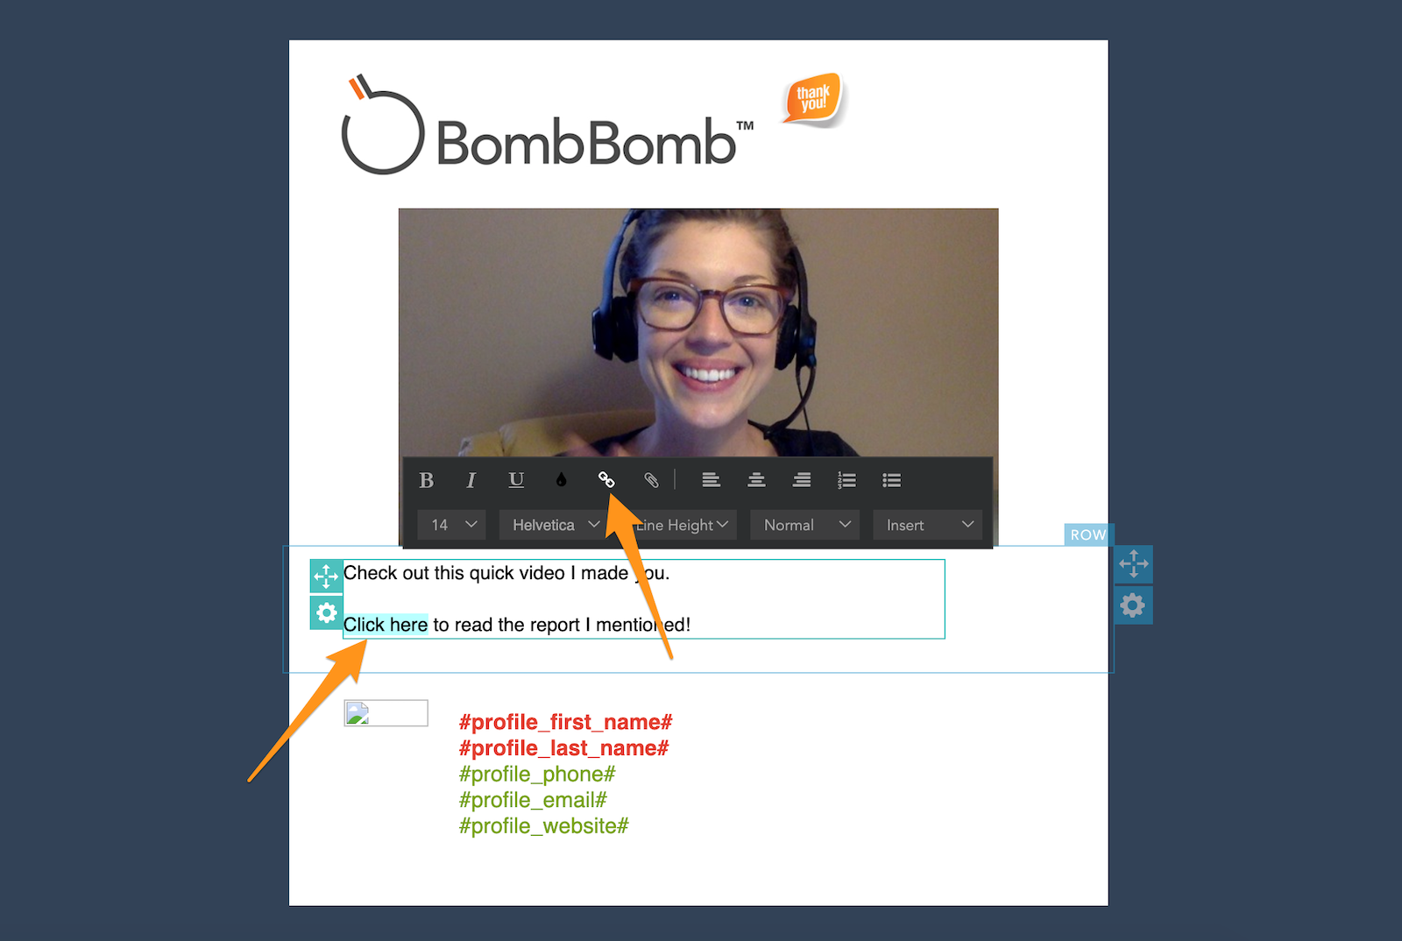Click the #profile_website# merge field
1402x941 pixels.
point(544,826)
